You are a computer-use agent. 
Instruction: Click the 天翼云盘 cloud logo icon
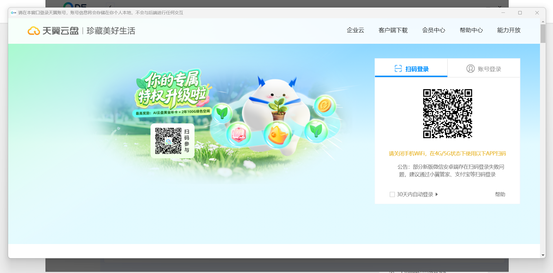(34, 31)
